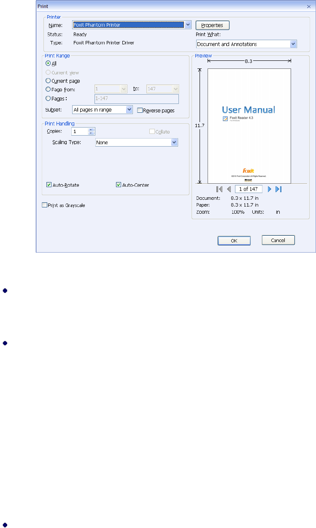Click the Zoom '100%' value

point(238,212)
